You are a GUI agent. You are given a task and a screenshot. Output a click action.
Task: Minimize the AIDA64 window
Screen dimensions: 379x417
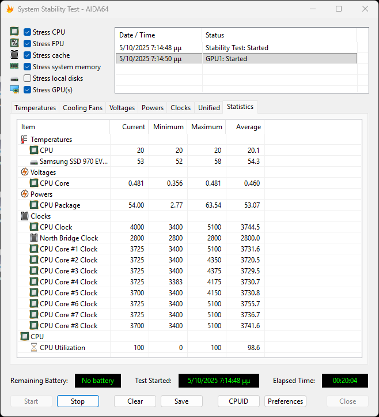pyautogui.click(x=313, y=9)
